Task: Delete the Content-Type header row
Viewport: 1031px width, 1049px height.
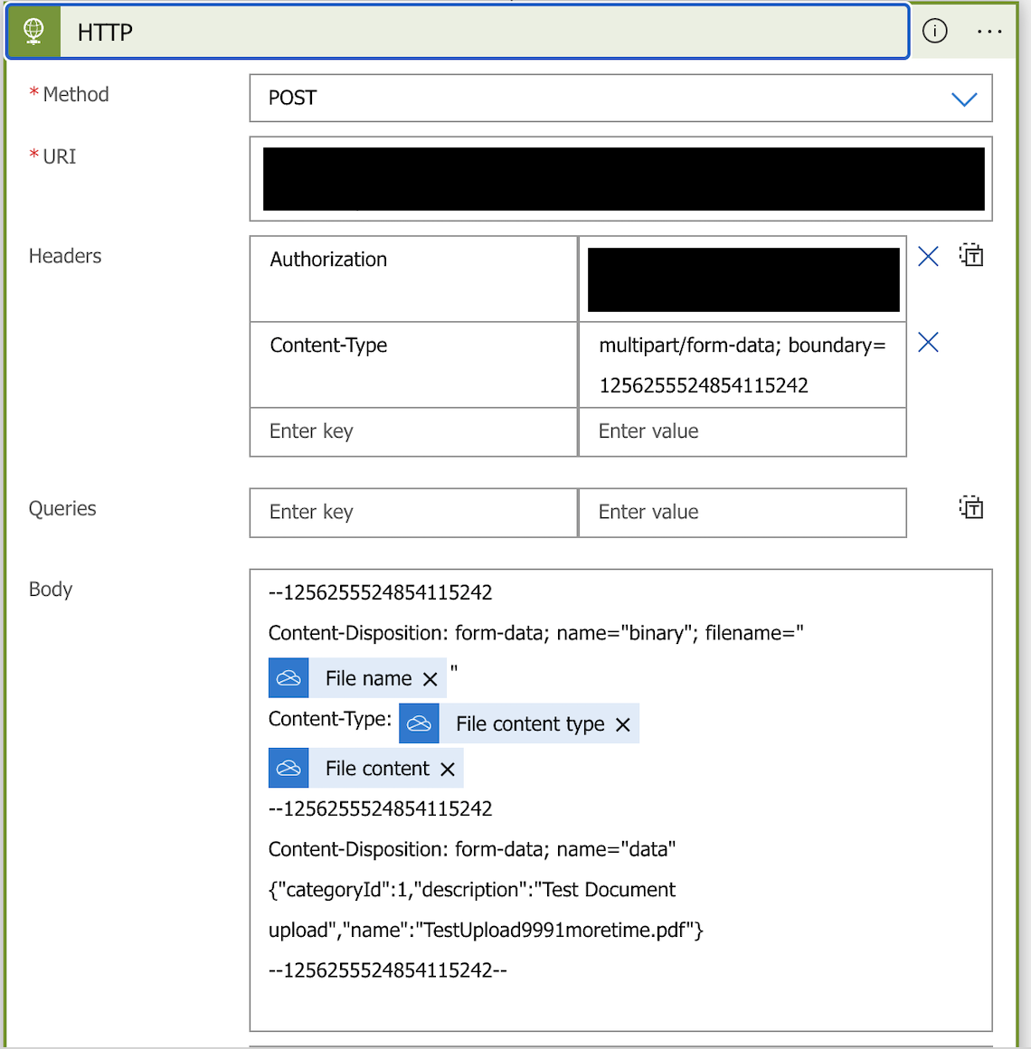Action: [927, 343]
